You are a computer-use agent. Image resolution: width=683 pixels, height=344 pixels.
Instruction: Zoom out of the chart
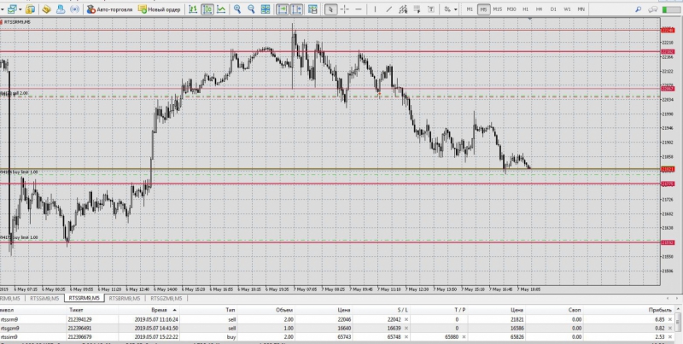click(252, 9)
